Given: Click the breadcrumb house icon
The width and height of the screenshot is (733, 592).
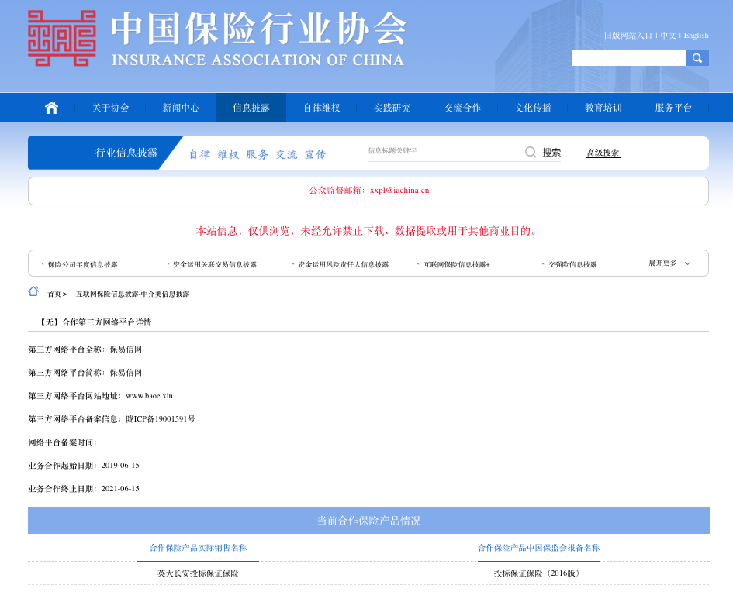Looking at the screenshot, I should [x=33, y=291].
